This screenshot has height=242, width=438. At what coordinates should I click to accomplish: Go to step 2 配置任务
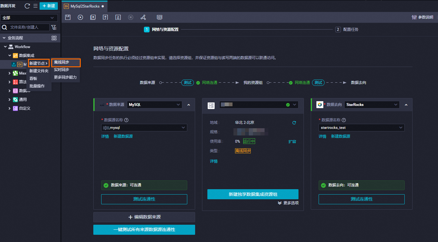(x=347, y=30)
